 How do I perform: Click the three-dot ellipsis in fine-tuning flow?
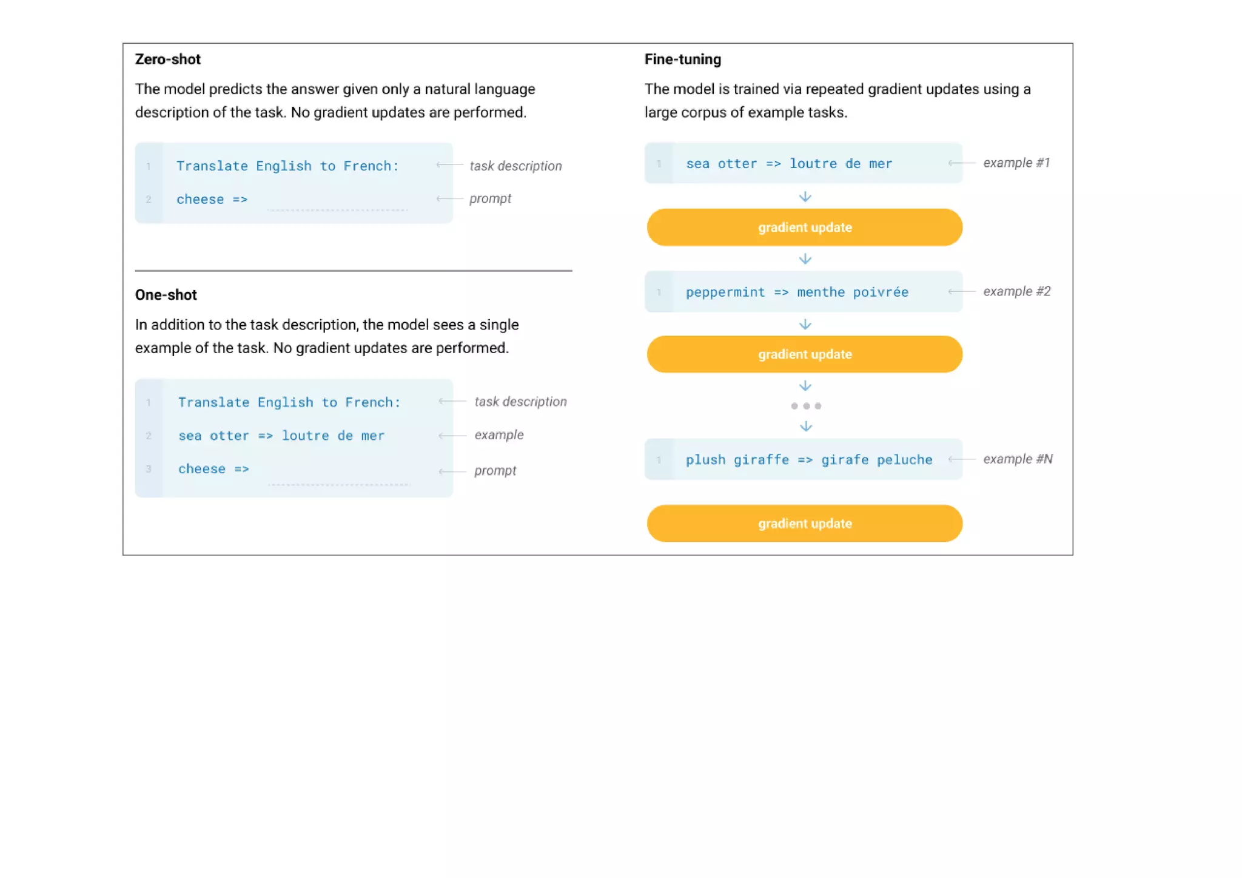click(805, 406)
